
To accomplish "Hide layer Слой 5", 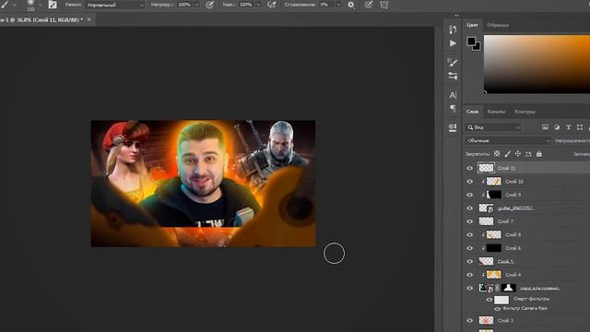I will coord(469,261).
